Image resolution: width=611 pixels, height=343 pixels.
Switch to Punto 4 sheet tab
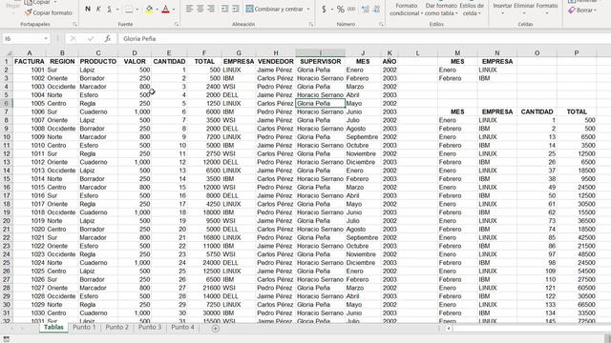coord(182,327)
